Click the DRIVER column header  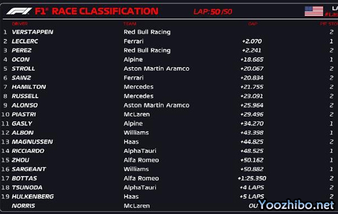coord(20,24)
